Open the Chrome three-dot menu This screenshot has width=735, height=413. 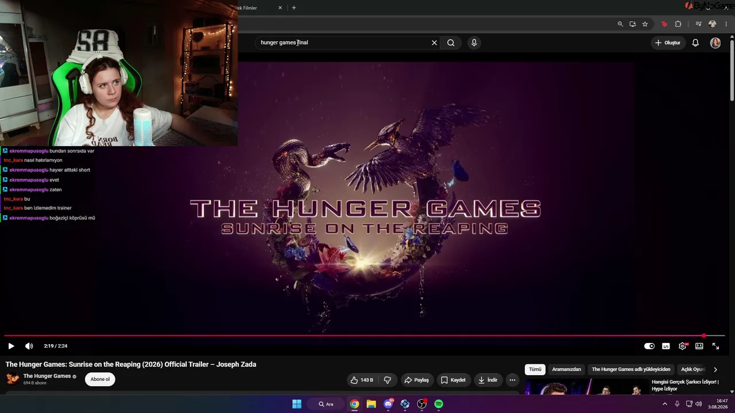726,24
